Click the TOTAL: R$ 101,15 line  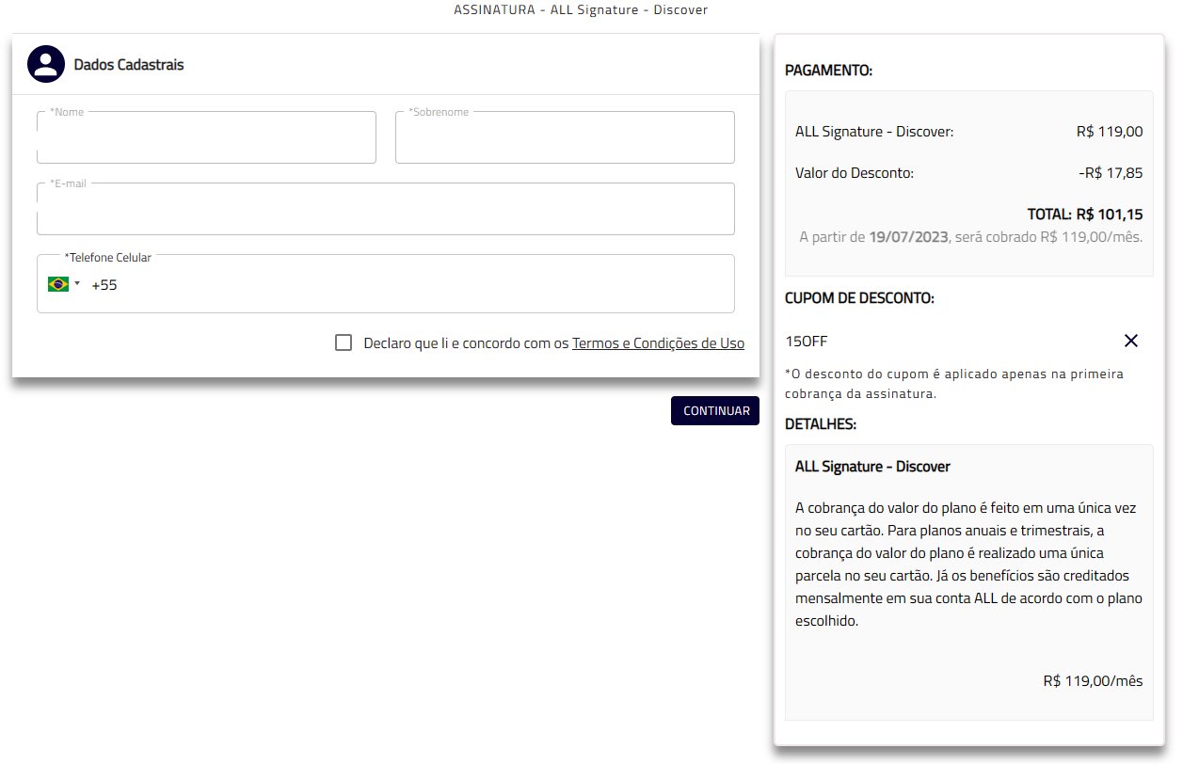click(x=1085, y=215)
